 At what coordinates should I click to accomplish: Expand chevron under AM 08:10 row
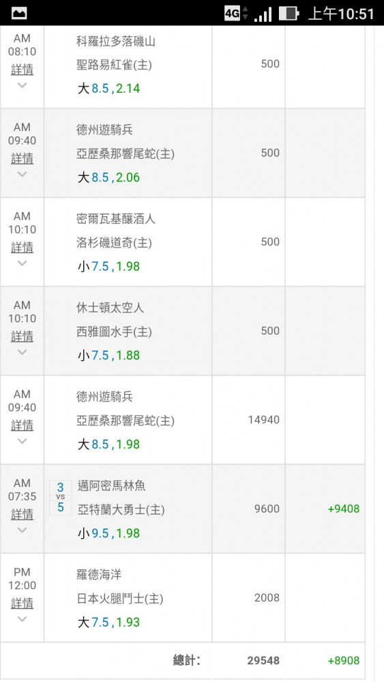coord(23,85)
